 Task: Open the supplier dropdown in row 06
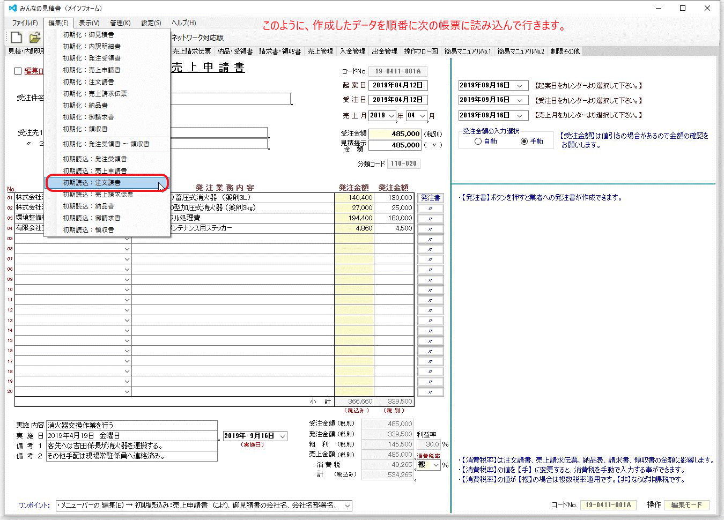click(127, 249)
